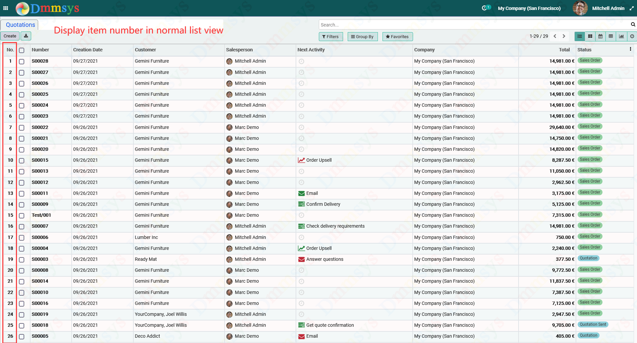This screenshot has width=637, height=343.
Task: Click the download export icon button
Action: tap(26, 36)
